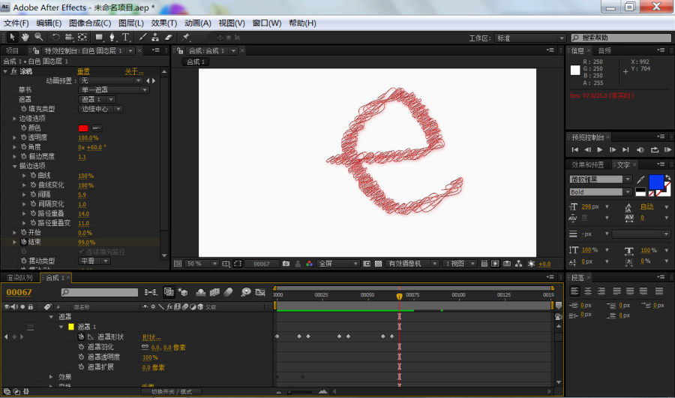Open the 动画预置 dropdown
The width and height of the screenshot is (675, 398).
click(111, 80)
